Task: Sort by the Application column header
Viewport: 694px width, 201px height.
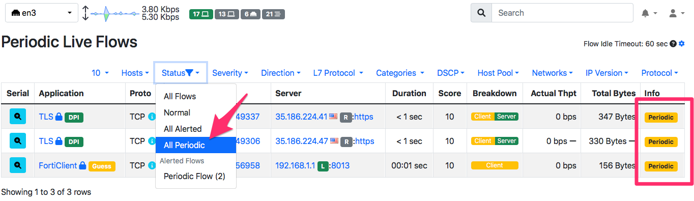Action: point(62,93)
